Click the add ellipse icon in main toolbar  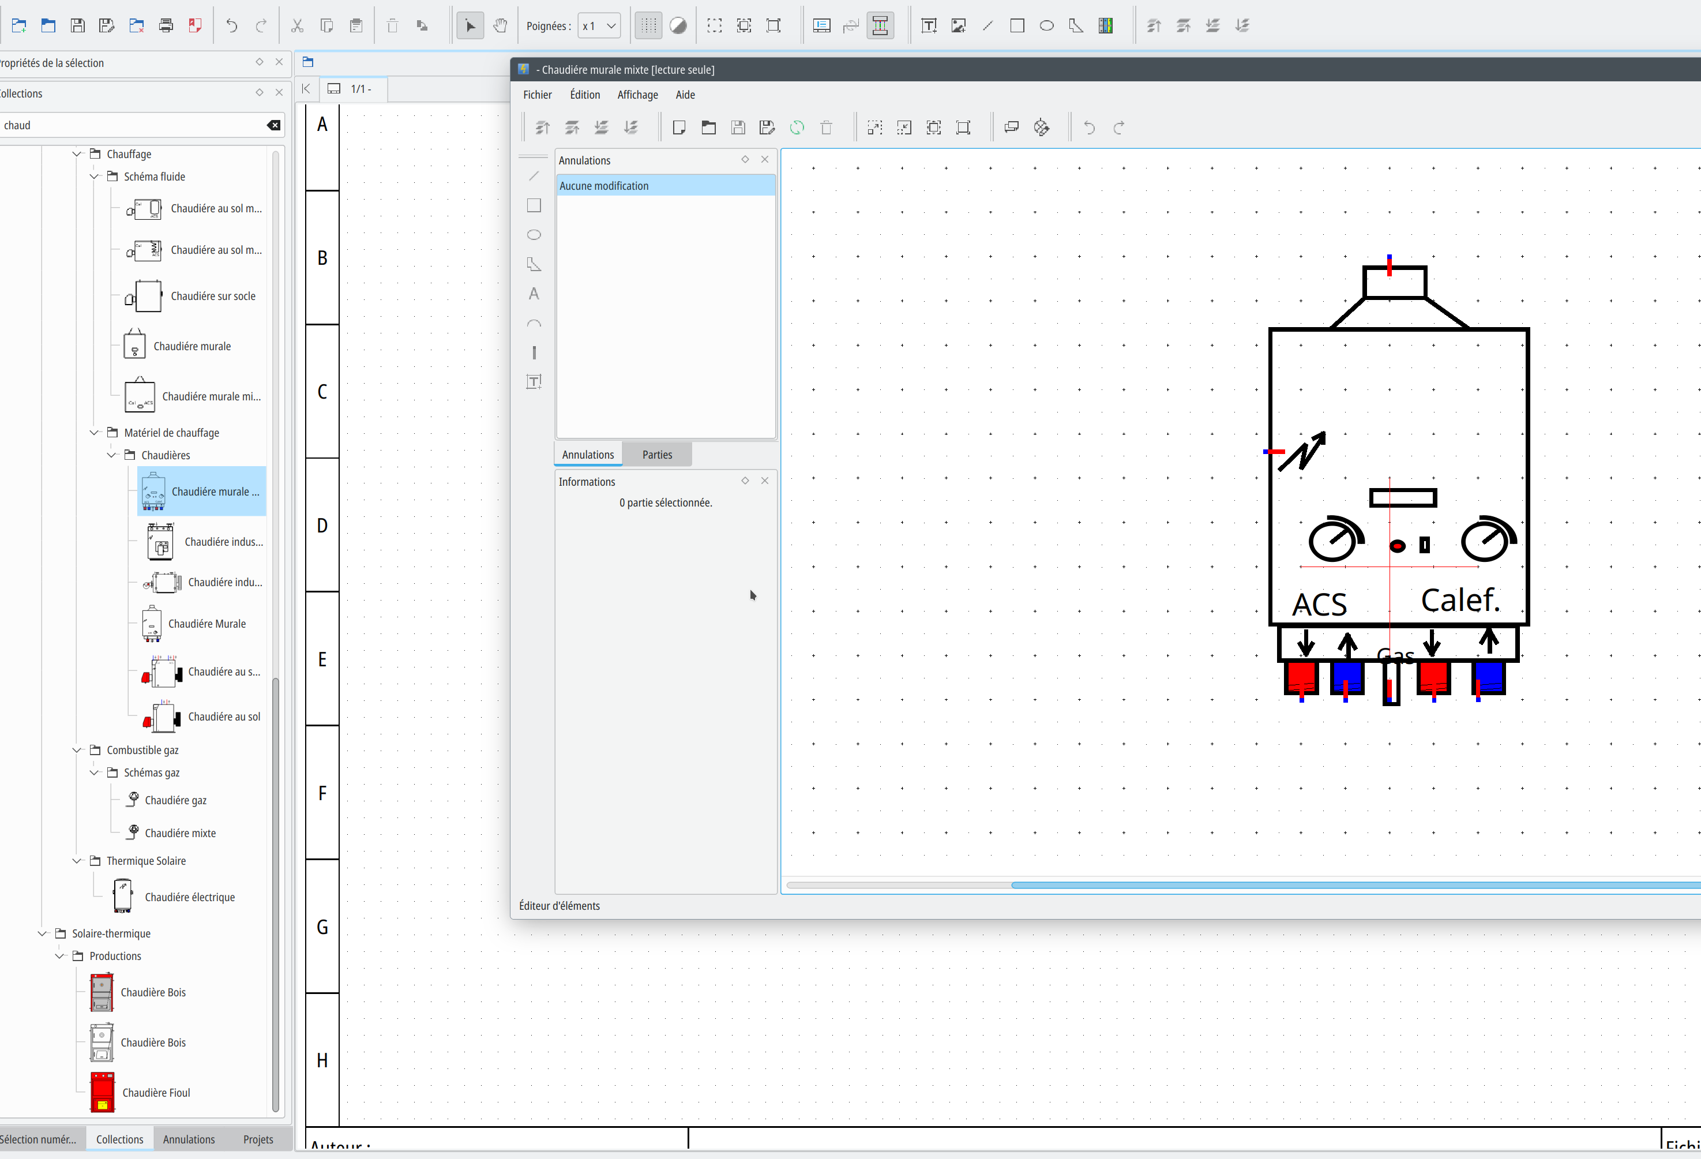coord(1047,25)
